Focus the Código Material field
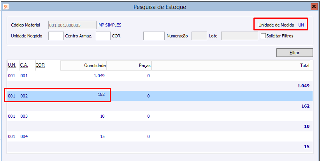320x161 pixels. point(72,25)
